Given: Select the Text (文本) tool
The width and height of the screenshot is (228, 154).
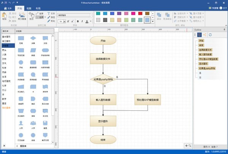Looking at the screenshot, I should 51,14.
